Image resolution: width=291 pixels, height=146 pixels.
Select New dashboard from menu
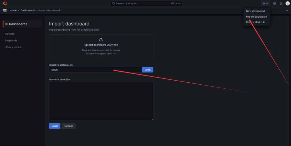[255, 11]
